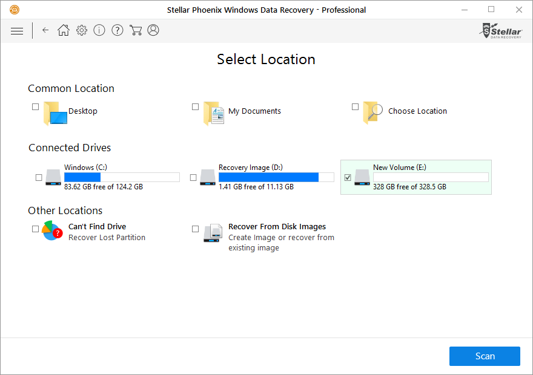Click the Stellar Data Recovery logo
533x375 pixels.
click(501, 31)
